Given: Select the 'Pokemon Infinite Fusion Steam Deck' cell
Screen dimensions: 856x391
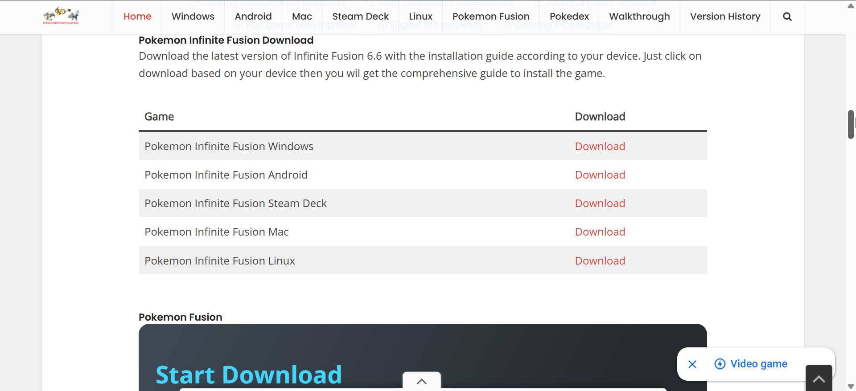Looking at the screenshot, I should tap(354, 203).
